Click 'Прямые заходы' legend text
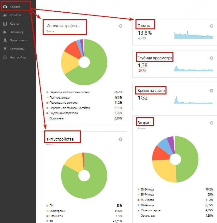Screen dimensions: 217x223 point(59,98)
